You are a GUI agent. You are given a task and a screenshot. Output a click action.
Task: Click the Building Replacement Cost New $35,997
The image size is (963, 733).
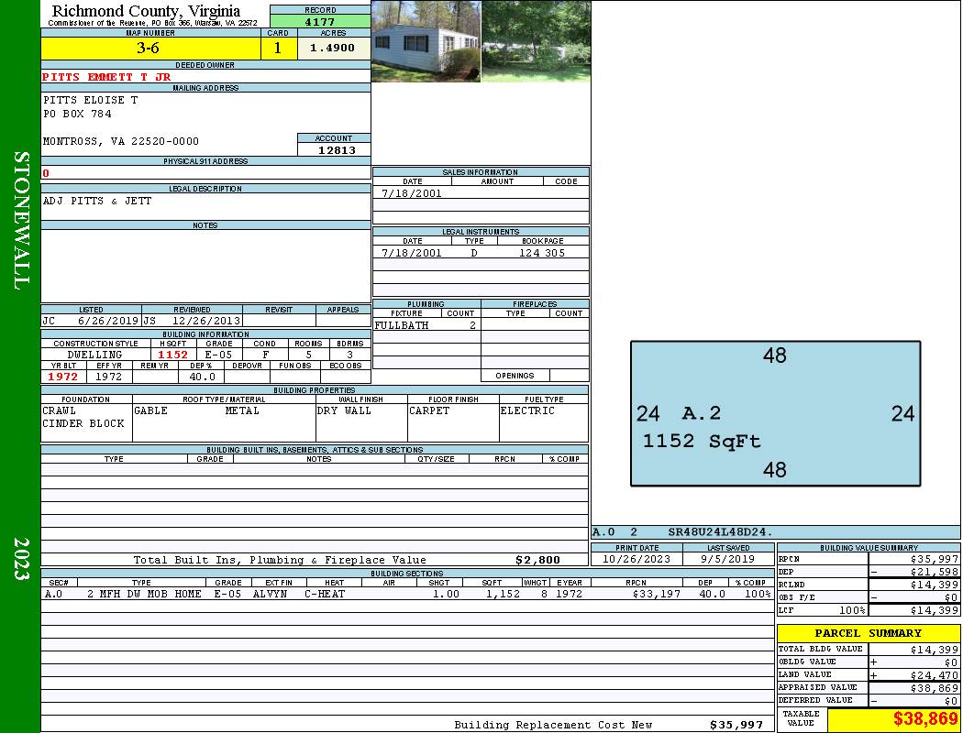[736, 725]
